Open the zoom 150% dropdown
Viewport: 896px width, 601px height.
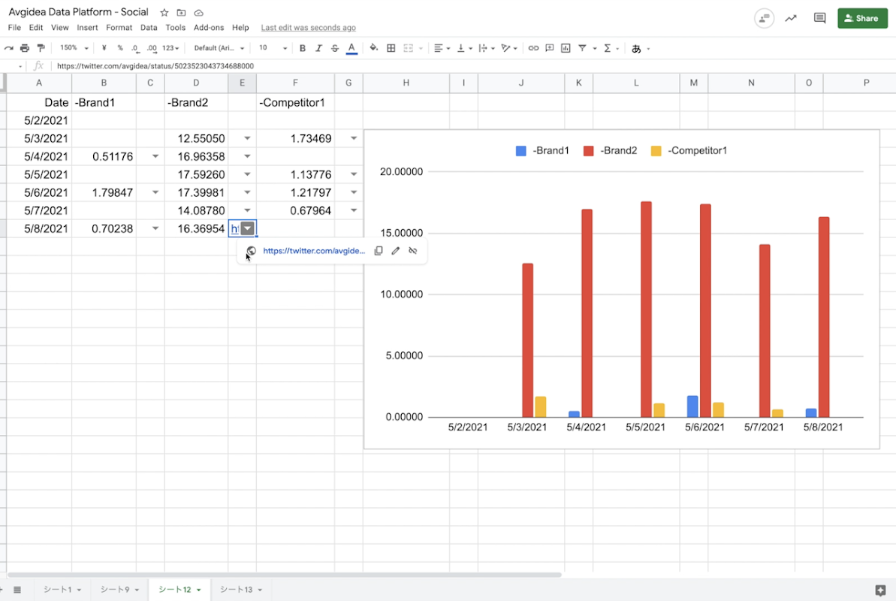click(x=74, y=48)
